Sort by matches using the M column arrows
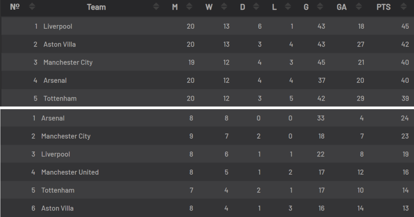The image size is (414, 217). click(x=189, y=7)
